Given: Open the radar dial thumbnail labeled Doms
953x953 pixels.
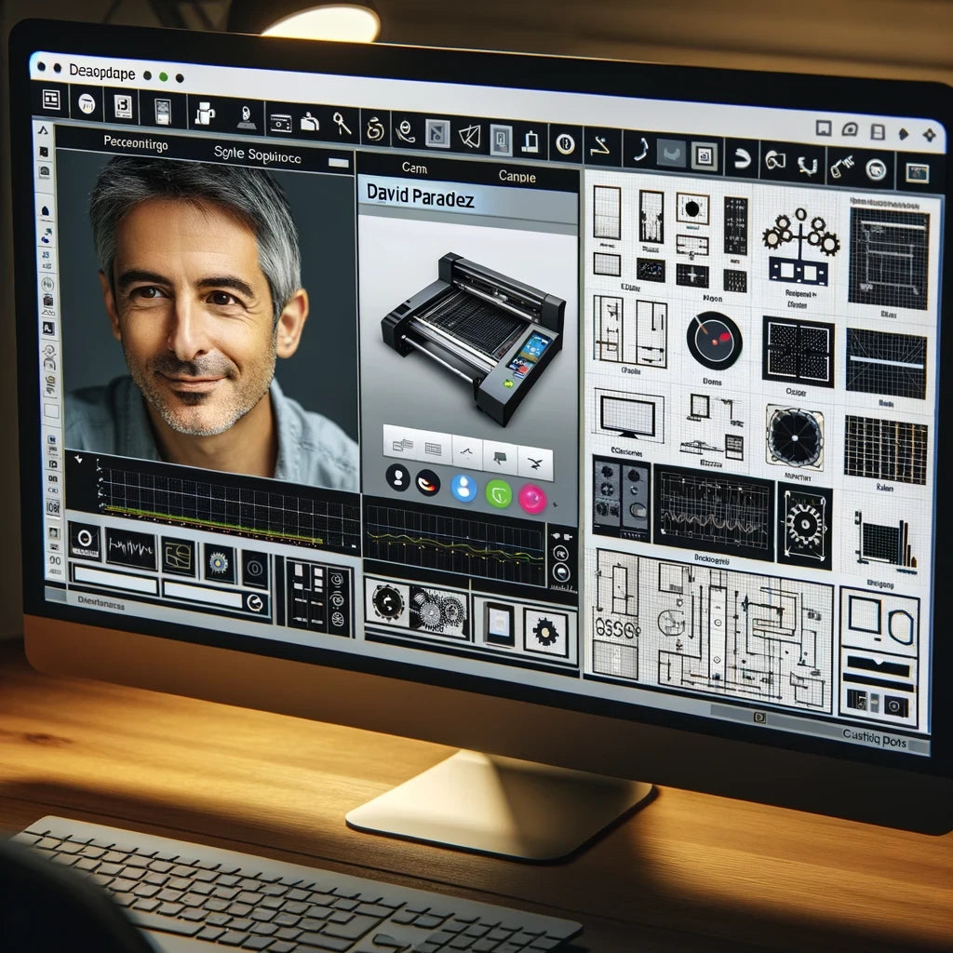Looking at the screenshot, I should 715,341.
